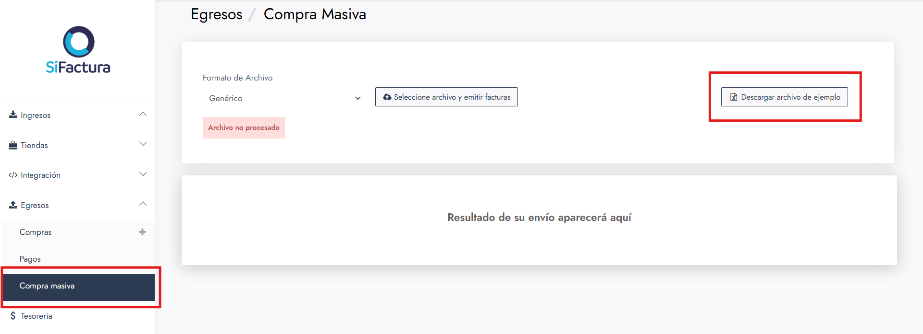
Task: Open the Formato de Archivo dropdown
Action: 283,98
